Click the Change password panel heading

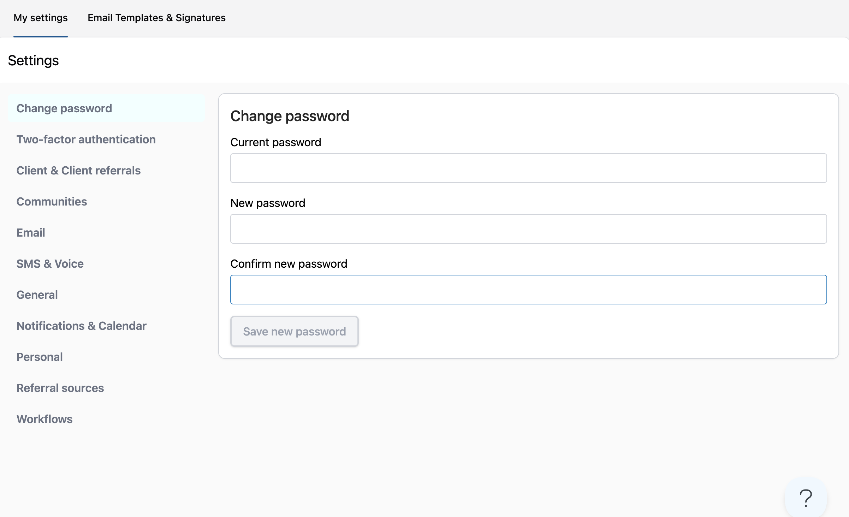(x=290, y=116)
